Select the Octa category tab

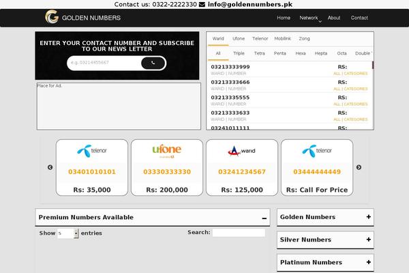point(342,53)
